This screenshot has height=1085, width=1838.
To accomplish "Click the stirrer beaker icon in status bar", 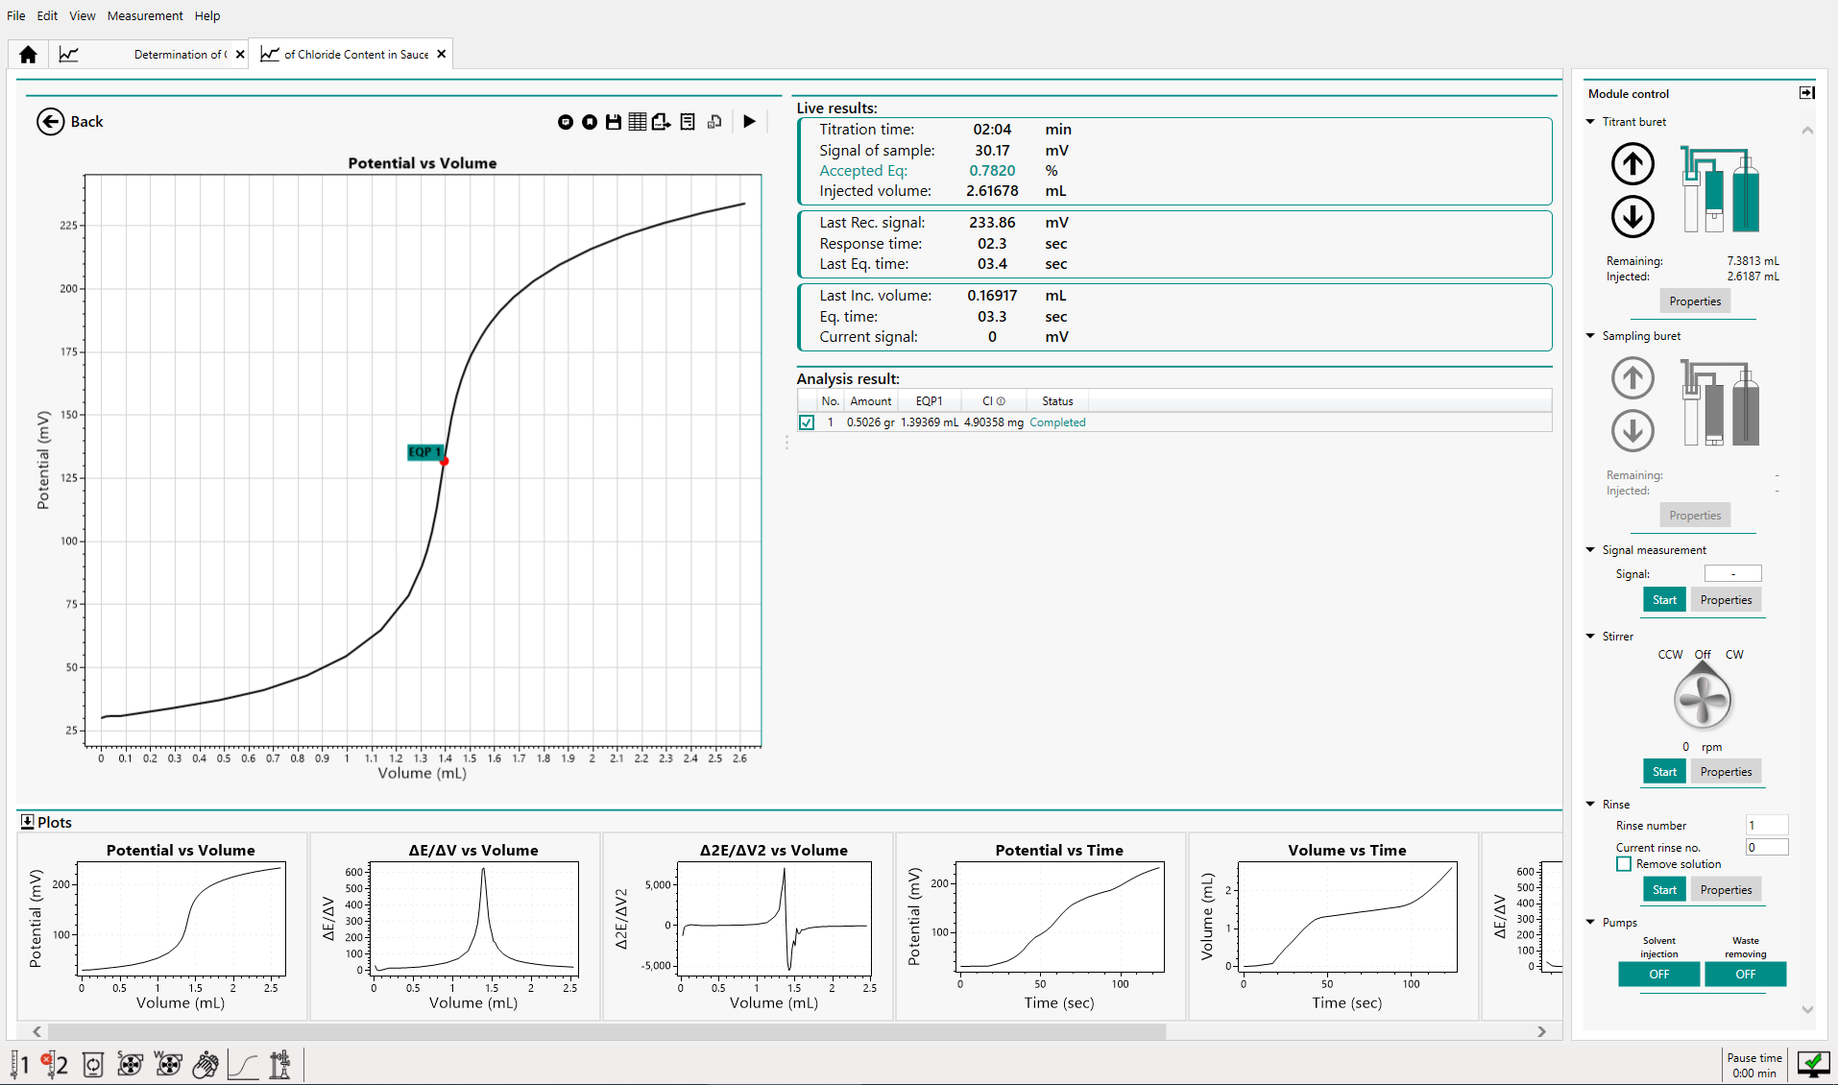I will (x=93, y=1065).
